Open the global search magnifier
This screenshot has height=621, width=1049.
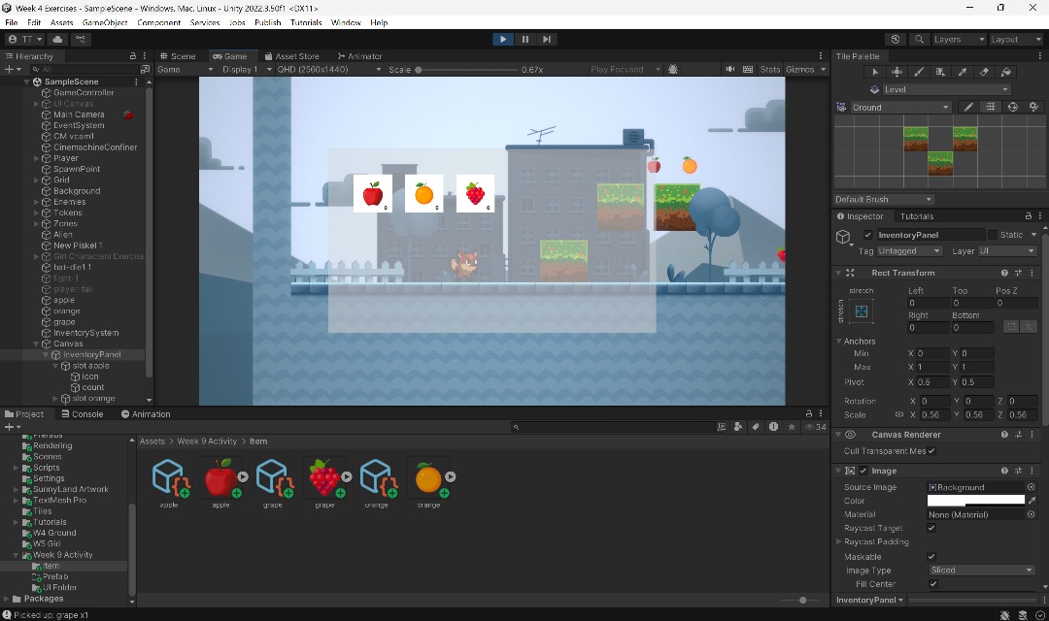[919, 40]
